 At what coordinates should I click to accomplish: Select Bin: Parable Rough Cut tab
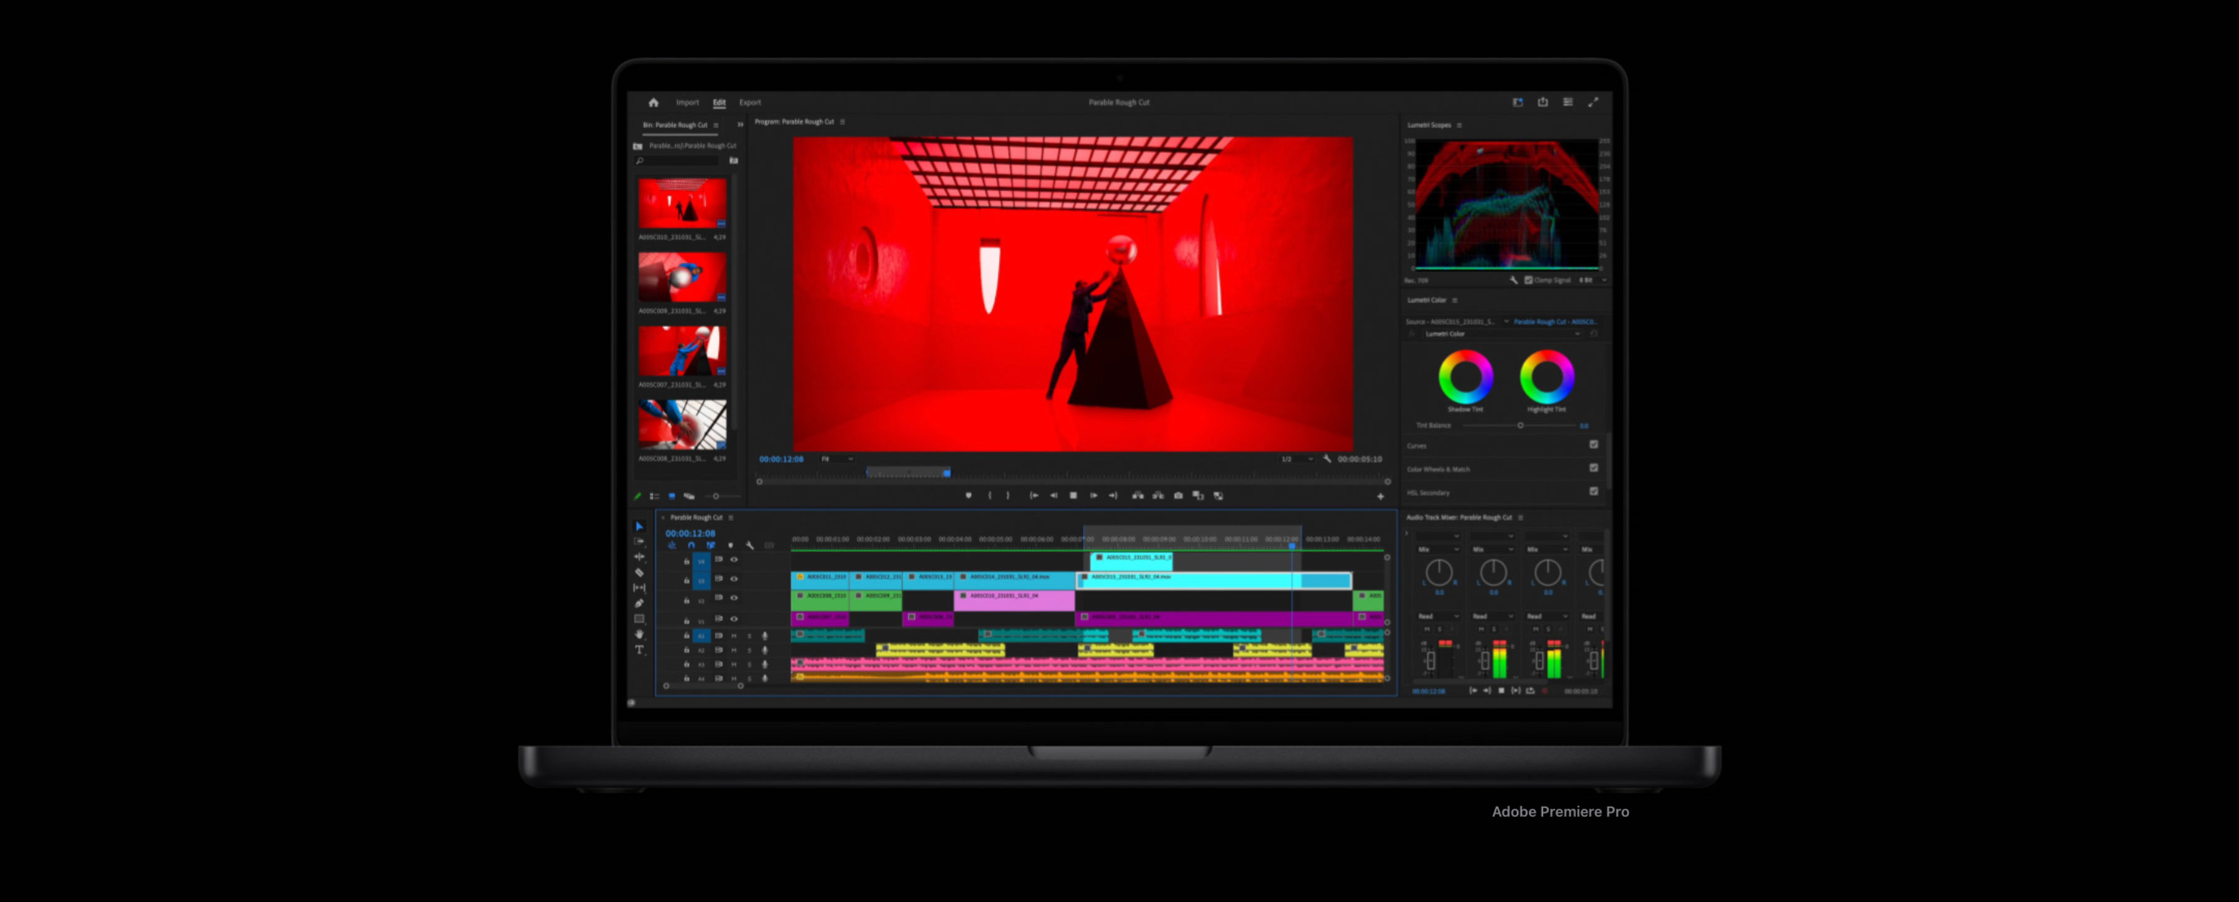(x=675, y=125)
